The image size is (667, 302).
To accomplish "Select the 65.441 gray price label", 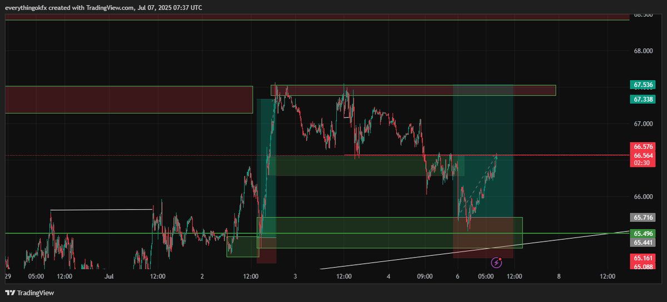I will tap(643, 242).
